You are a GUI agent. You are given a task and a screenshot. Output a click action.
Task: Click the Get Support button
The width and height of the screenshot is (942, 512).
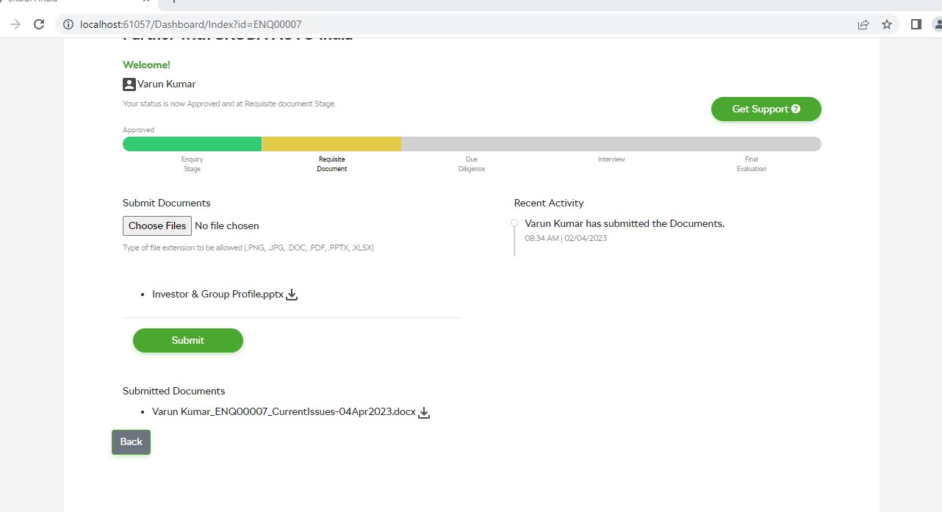(x=766, y=109)
